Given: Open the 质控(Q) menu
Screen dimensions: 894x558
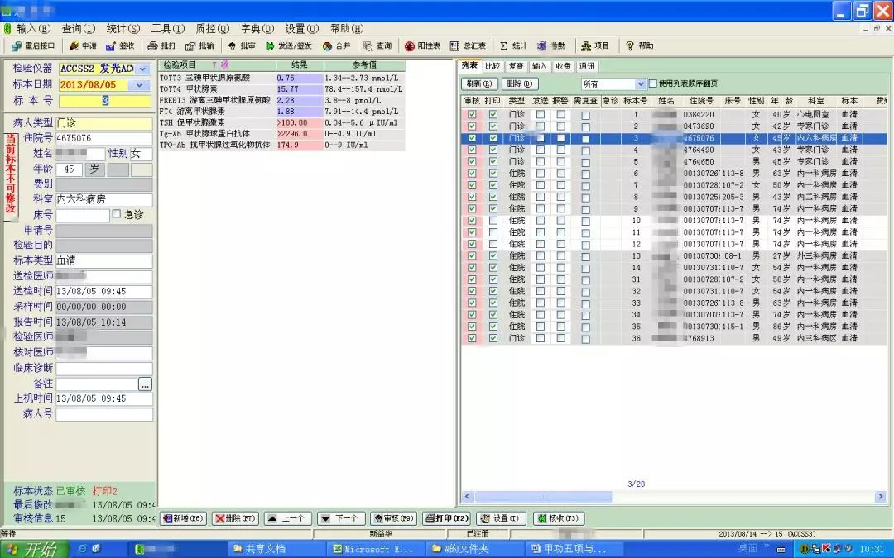Looking at the screenshot, I should click(x=212, y=28).
